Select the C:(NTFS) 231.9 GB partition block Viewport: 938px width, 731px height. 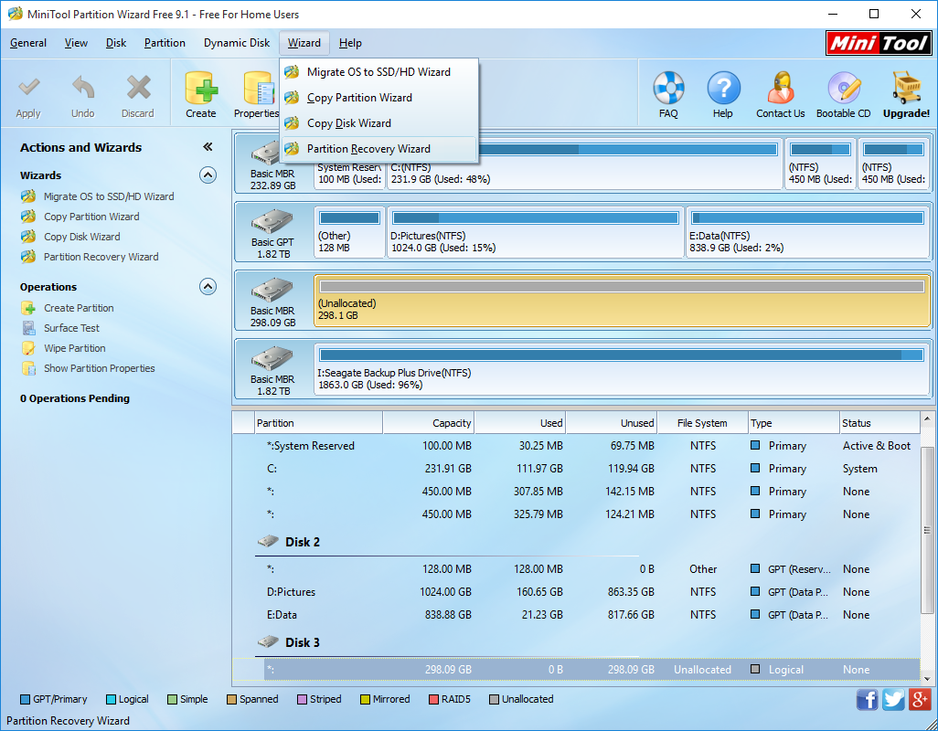584,164
